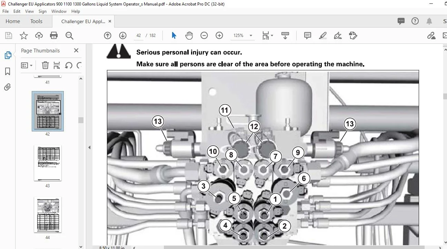
Task: Select the Challenger EU Appl... document tab
Action: pos(83,21)
